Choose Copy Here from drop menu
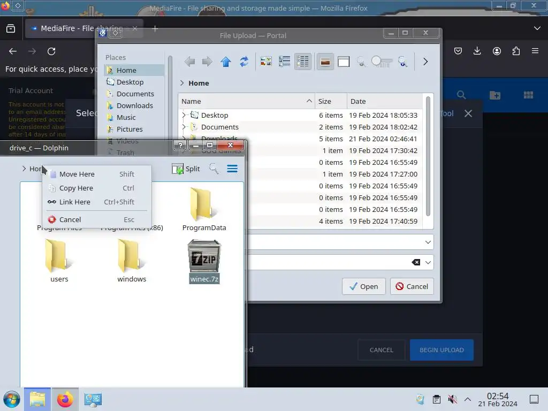 [96, 188]
